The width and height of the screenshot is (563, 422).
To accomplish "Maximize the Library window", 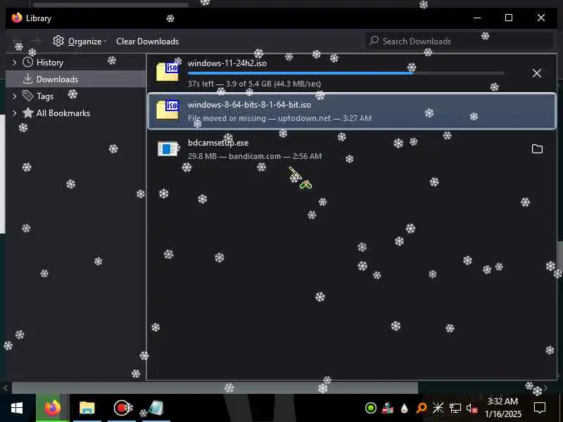I will (x=508, y=18).
